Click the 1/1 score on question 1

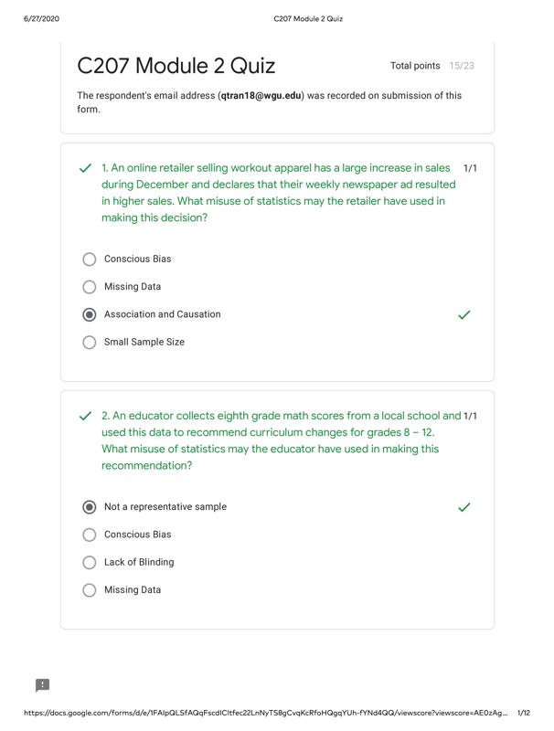(x=470, y=168)
